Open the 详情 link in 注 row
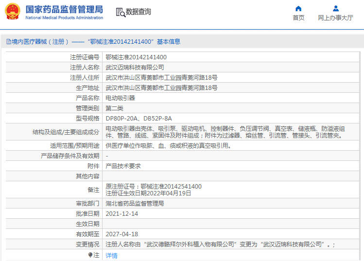The width and height of the screenshot is (364, 261). pyautogui.click(x=111, y=255)
